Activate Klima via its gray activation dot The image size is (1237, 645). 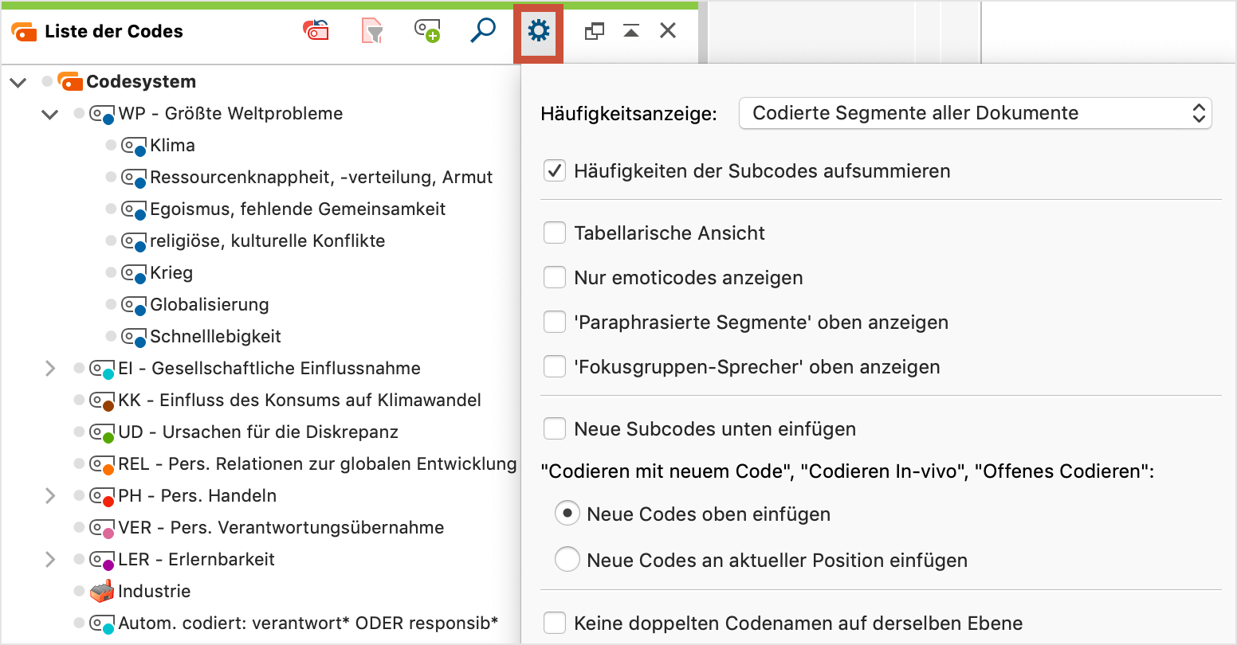click(111, 145)
